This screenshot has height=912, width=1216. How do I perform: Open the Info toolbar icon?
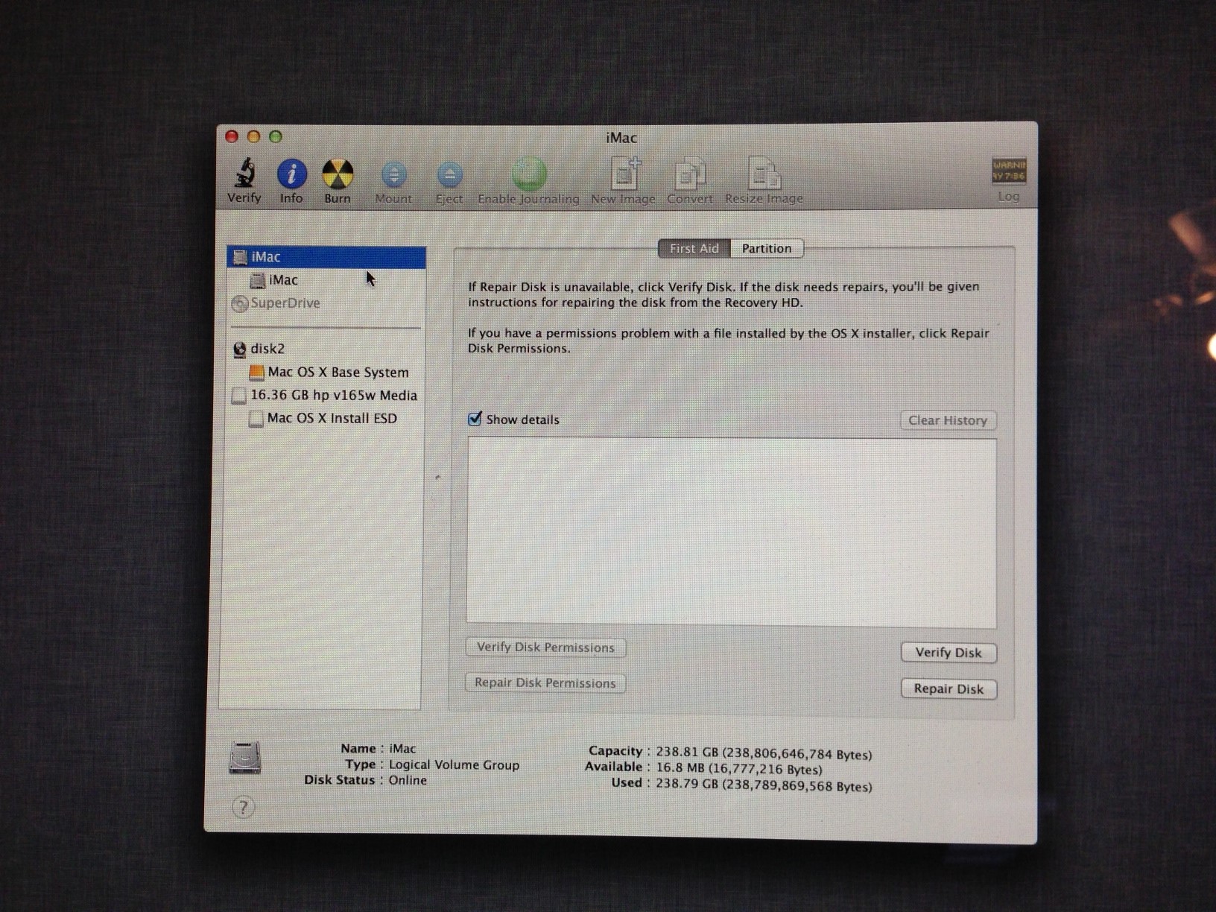tap(291, 174)
